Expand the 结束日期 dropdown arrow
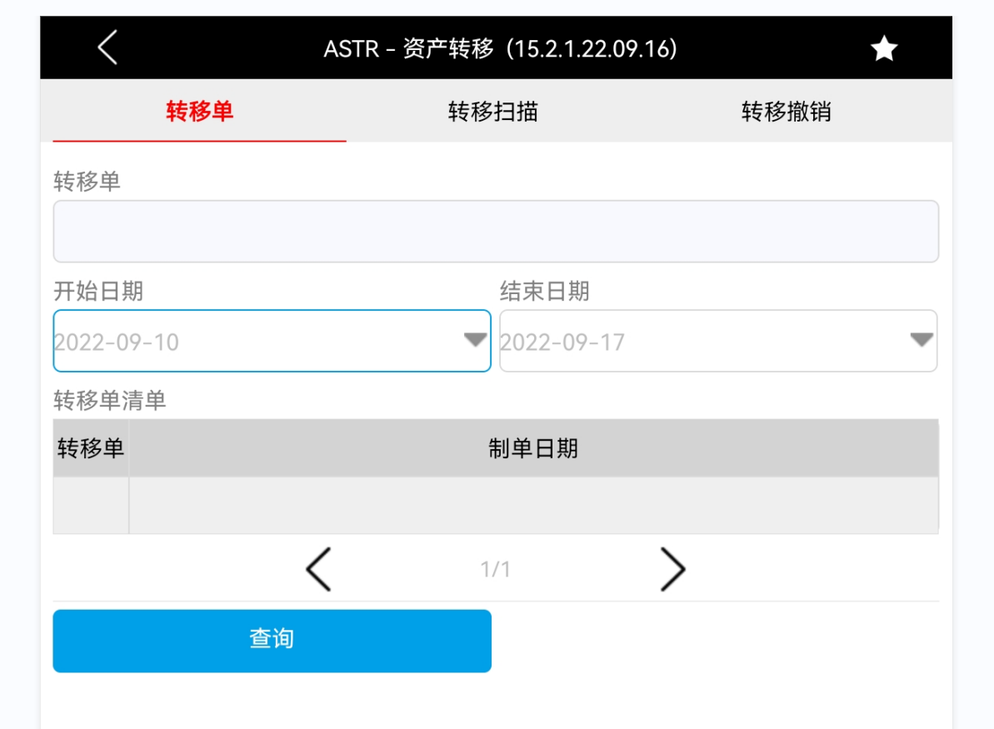Screen dimensions: 994x729 click(x=922, y=340)
